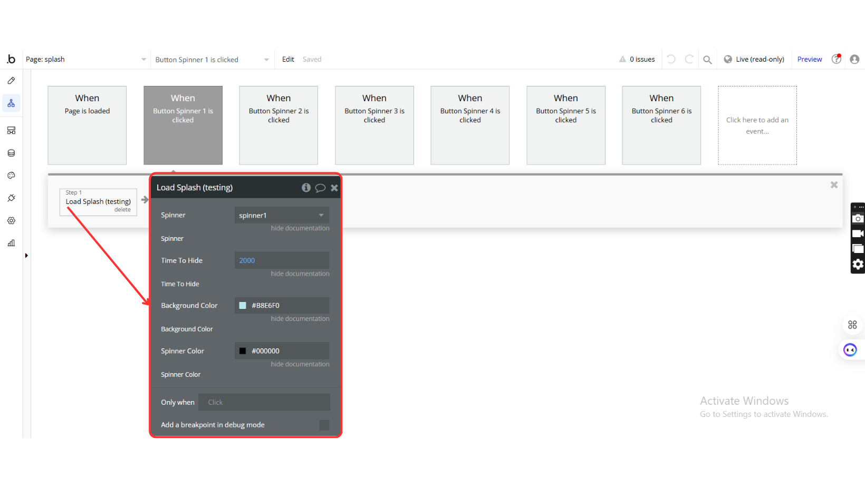This screenshot has height=487, width=865.
Task: Click the screenshot camera icon on right edge
Action: coord(858,218)
